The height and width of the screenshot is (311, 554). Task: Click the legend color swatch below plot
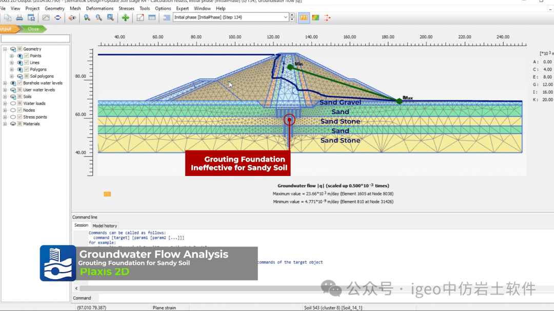pos(107,194)
